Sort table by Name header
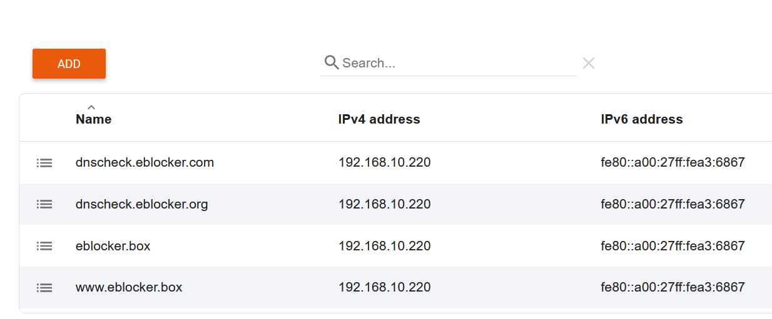Image resolution: width=772 pixels, height=319 pixels. click(94, 119)
